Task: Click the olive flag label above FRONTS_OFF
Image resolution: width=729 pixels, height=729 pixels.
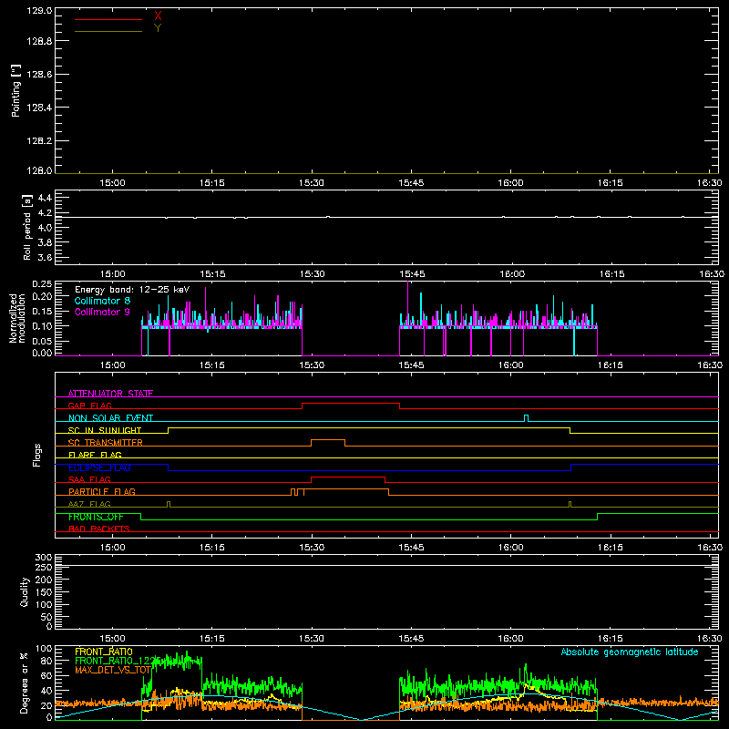Action: tap(89, 504)
